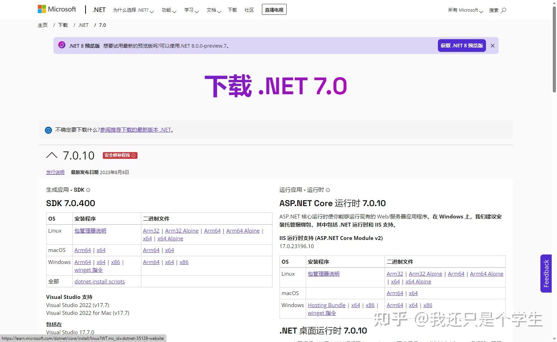Click the info icon beside SDK heading
The height and width of the screenshot is (342, 557).
88,190
